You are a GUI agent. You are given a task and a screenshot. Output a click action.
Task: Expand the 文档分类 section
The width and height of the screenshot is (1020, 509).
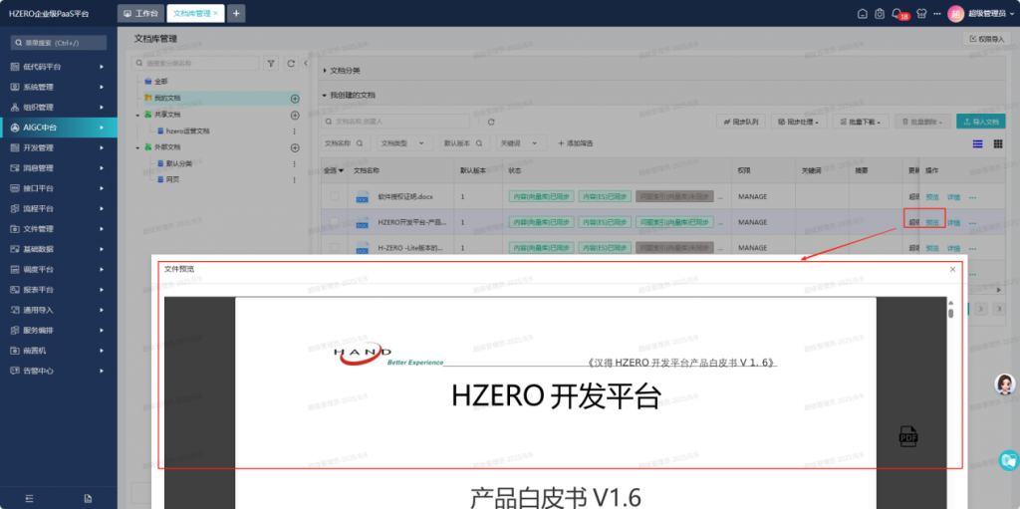(324, 71)
